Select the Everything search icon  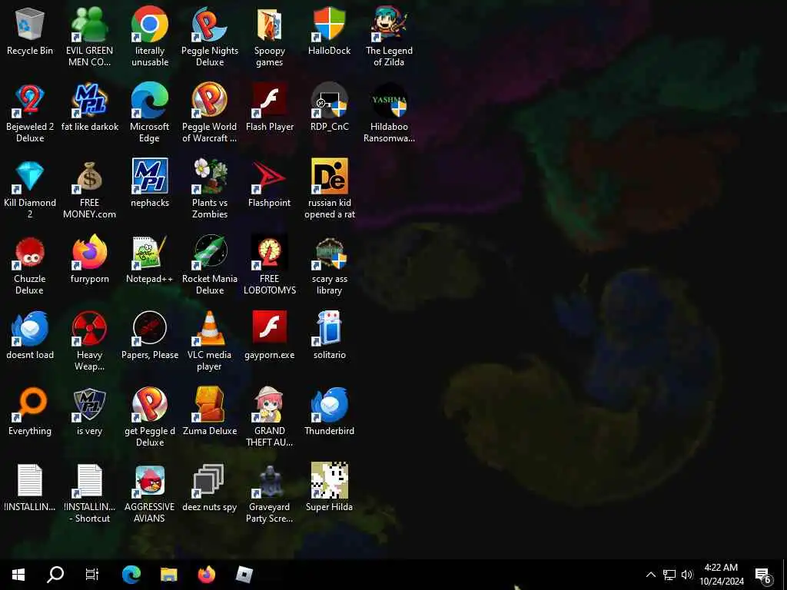tap(30, 412)
